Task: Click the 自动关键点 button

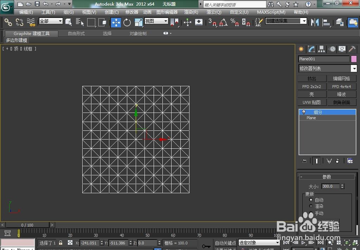Action: (225, 243)
